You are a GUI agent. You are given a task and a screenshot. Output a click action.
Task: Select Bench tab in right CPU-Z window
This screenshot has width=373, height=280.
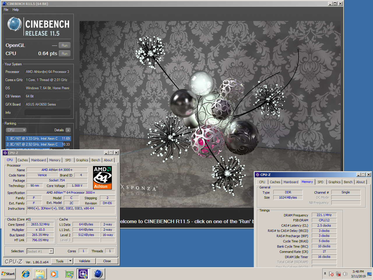pos(348,182)
